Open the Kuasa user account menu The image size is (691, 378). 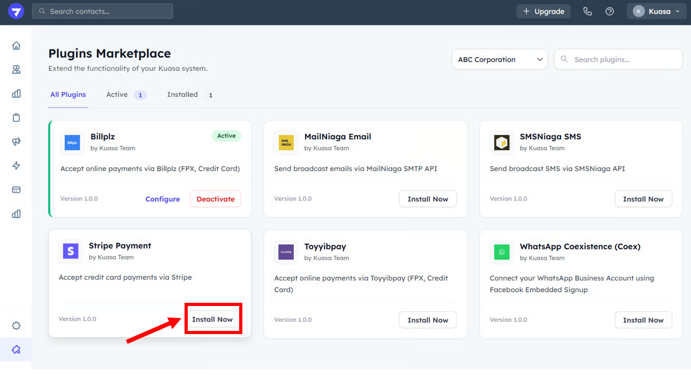(656, 11)
